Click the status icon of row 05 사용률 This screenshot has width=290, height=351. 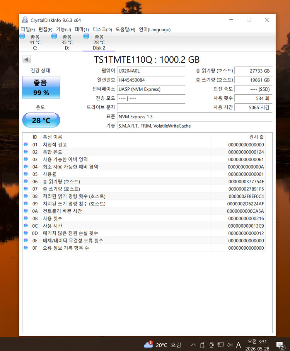click(x=26, y=174)
